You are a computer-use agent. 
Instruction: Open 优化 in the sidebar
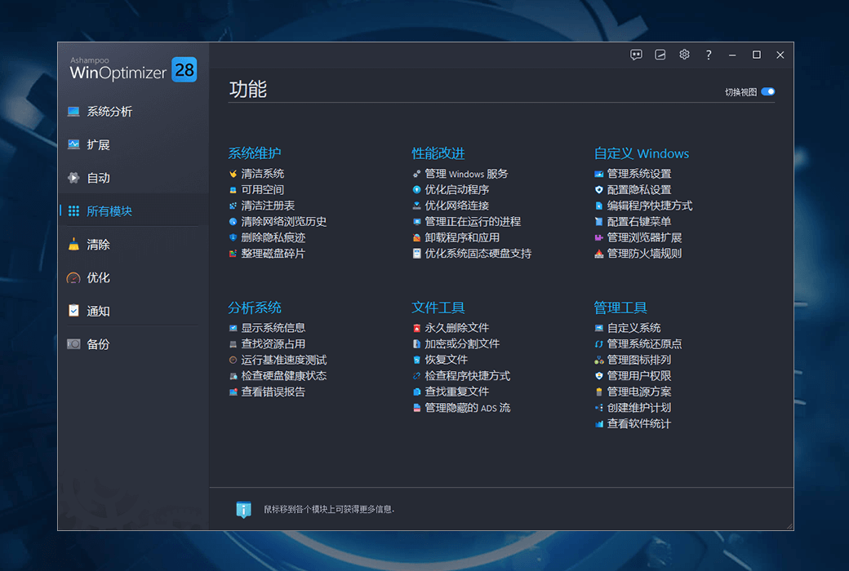[98, 277]
